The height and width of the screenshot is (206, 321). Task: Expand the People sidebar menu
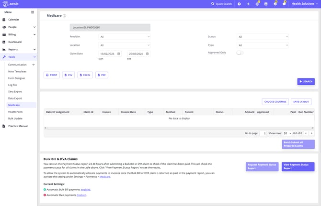pyautogui.click(x=34, y=27)
